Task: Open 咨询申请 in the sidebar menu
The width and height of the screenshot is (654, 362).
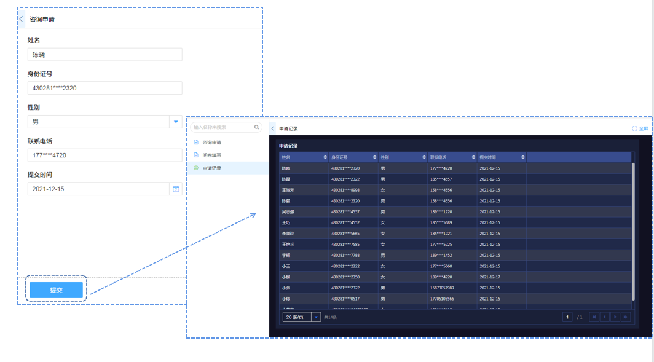Action: tap(212, 143)
